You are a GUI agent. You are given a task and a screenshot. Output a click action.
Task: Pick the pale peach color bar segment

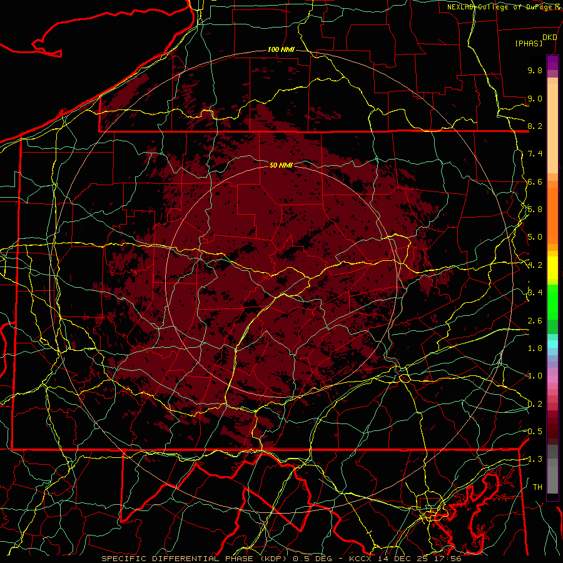tap(552, 128)
